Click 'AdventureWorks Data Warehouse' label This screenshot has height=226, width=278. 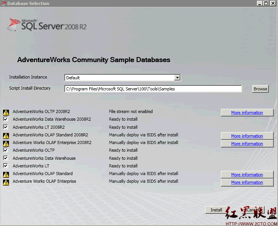pyautogui.click(x=44, y=158)
